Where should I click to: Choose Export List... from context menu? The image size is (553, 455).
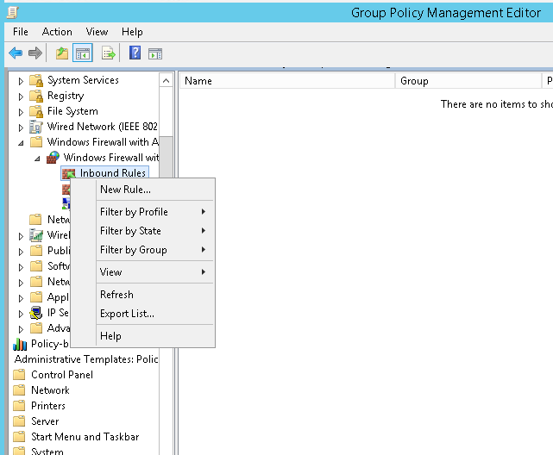pos(154,314)
